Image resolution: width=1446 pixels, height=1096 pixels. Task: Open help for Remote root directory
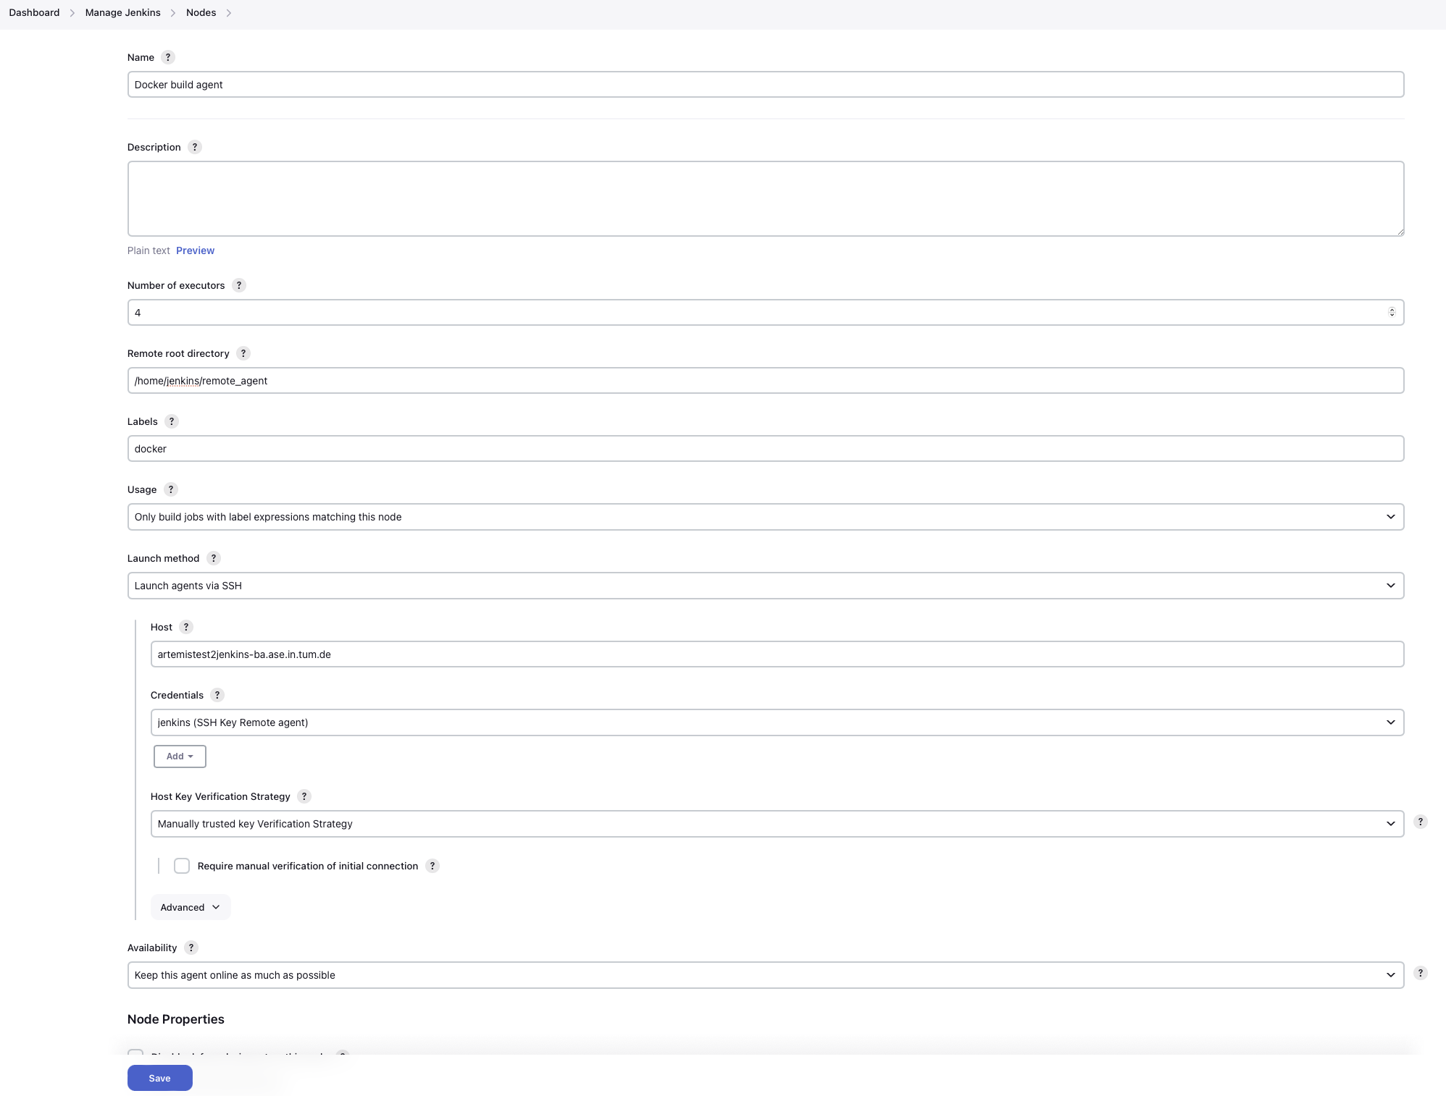point(243,353)
